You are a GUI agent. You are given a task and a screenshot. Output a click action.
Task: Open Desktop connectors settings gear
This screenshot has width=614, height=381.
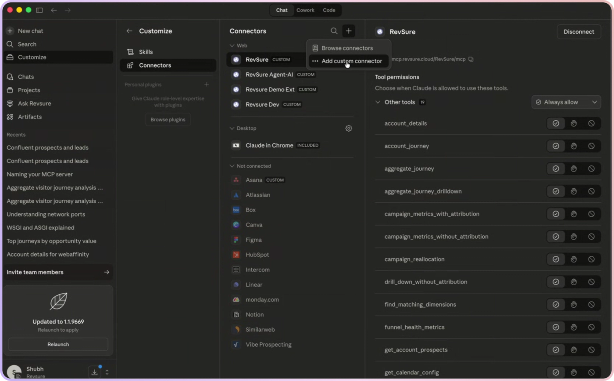tap(349, 128)
